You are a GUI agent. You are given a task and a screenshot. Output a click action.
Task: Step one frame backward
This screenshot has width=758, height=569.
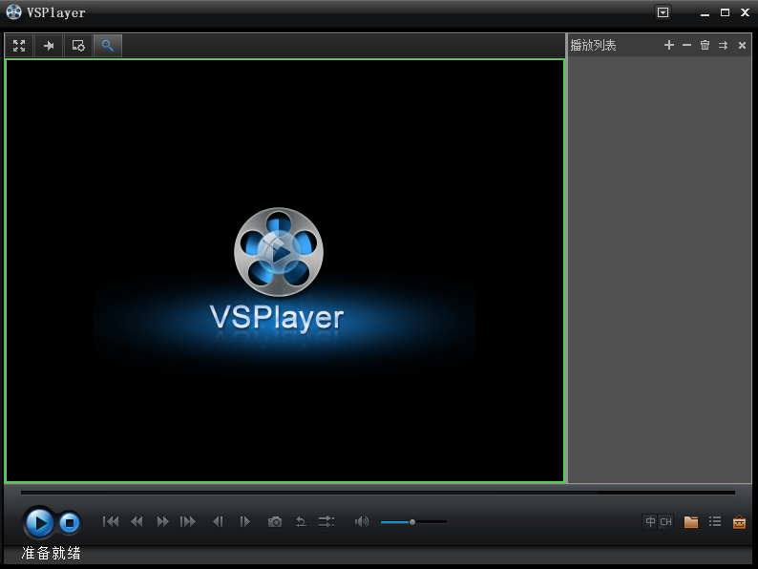pyautogui.click(x=218, y=521)
